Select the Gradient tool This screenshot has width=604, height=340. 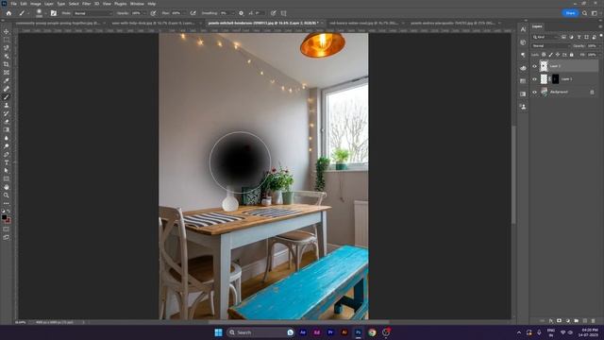pos(7,130)
